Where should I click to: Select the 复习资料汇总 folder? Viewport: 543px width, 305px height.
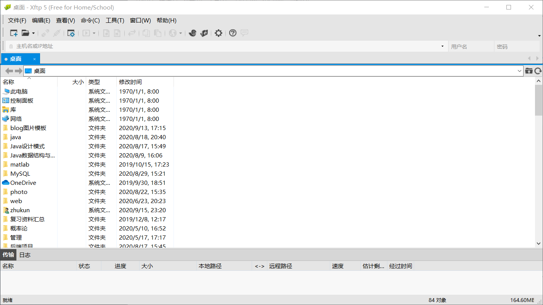(x=27, y=219)
